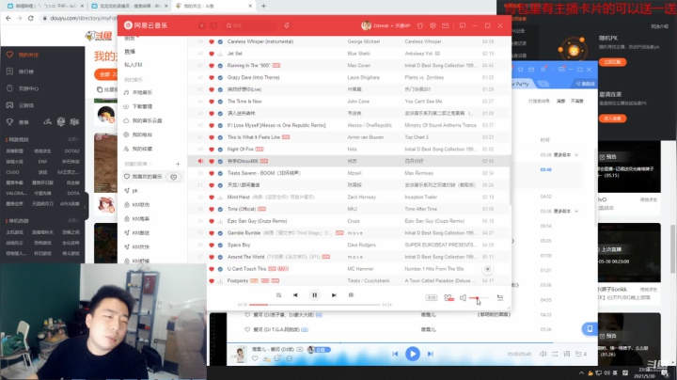Download Epic Sax Guy (Cruzo Remix)
This screenshot has height=380, width=677.
(220, 221)
